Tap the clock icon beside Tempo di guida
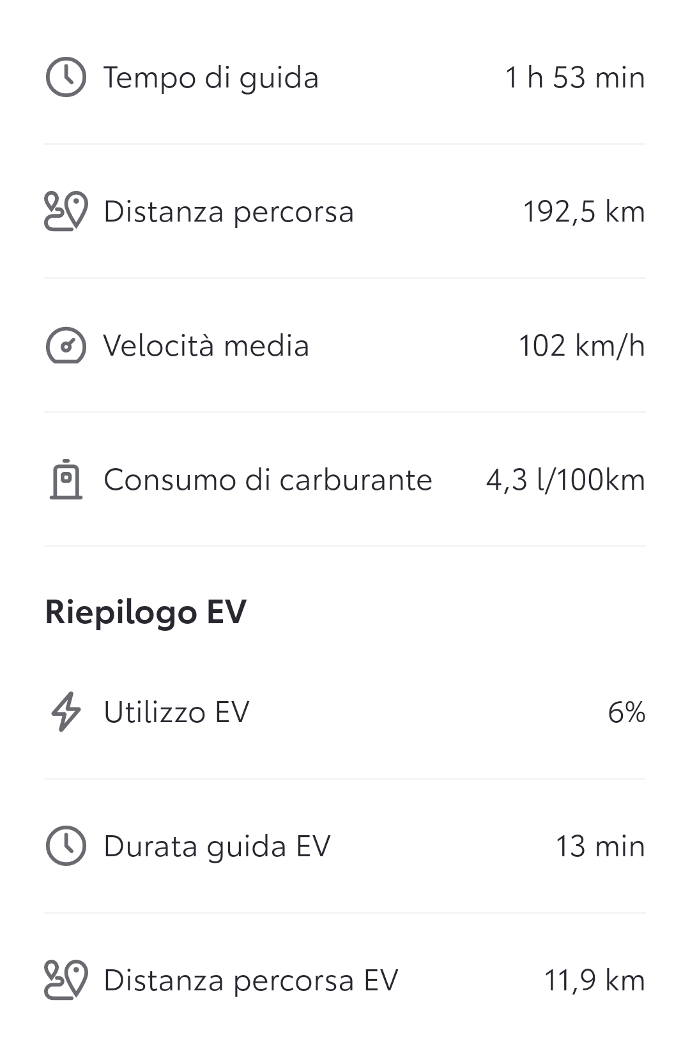The height and width of the screenshot is (1044, 690). (66, 77)
